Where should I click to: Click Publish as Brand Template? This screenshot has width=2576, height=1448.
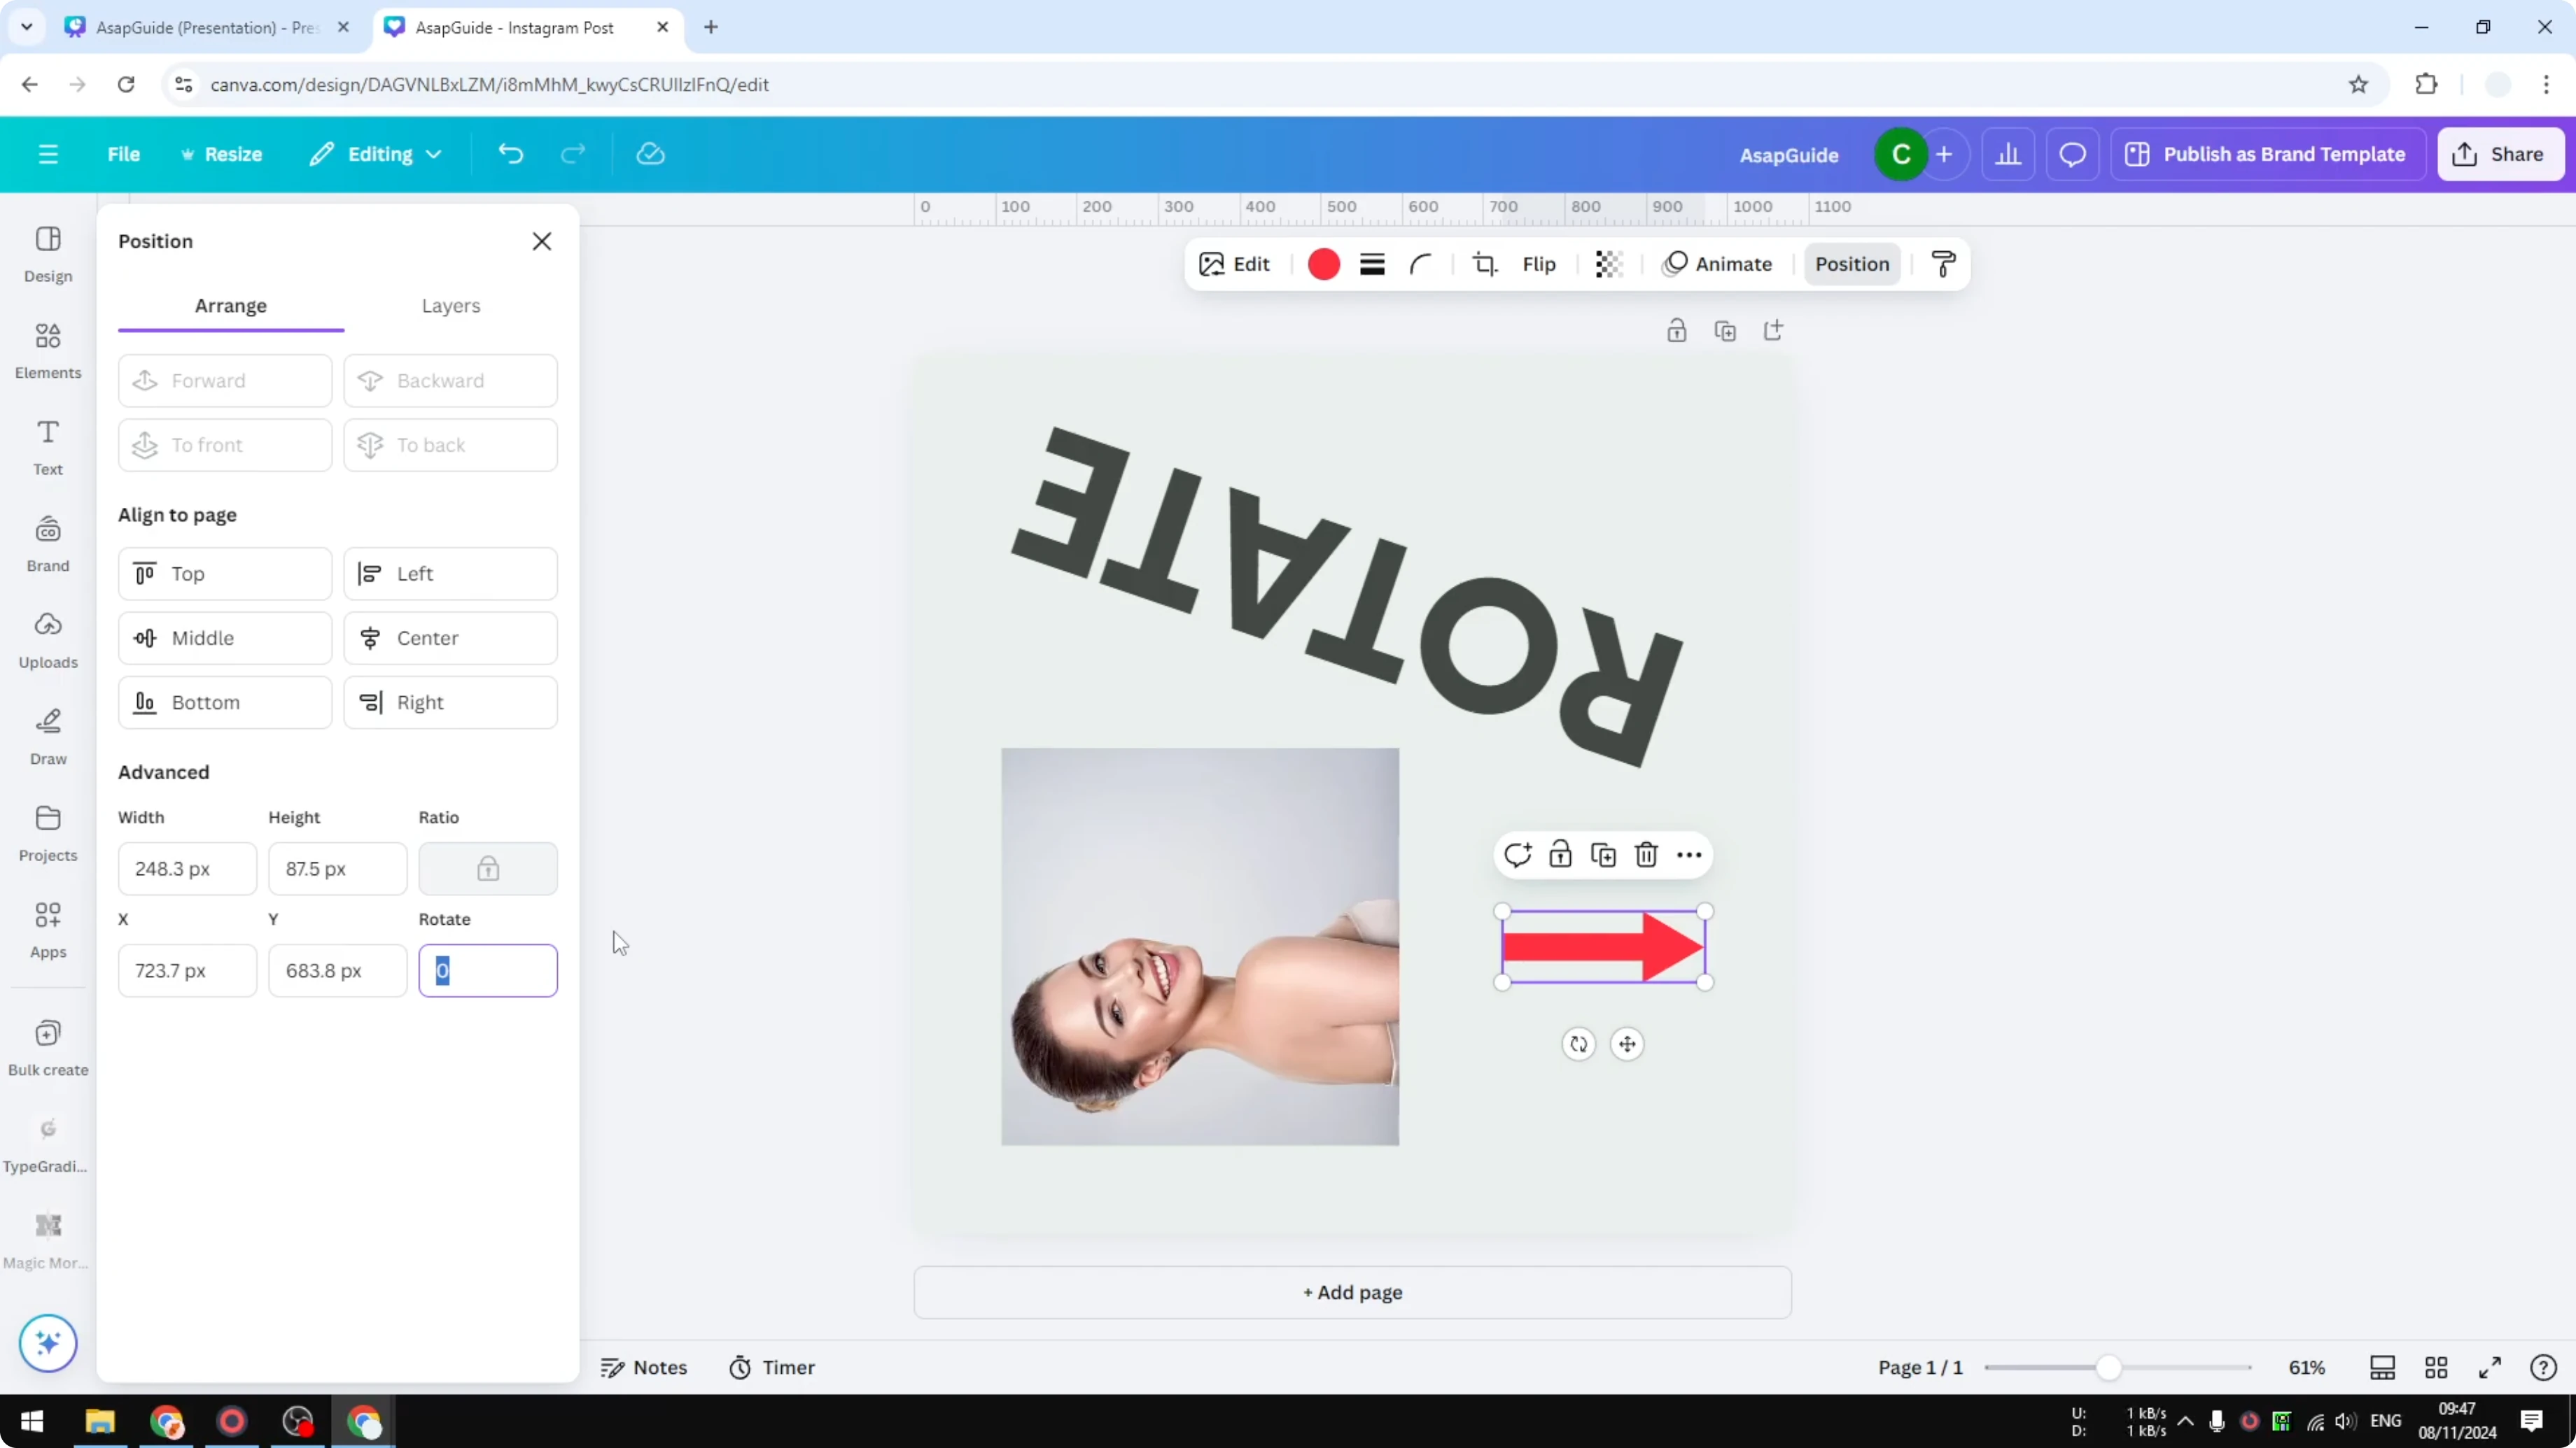2268,154
